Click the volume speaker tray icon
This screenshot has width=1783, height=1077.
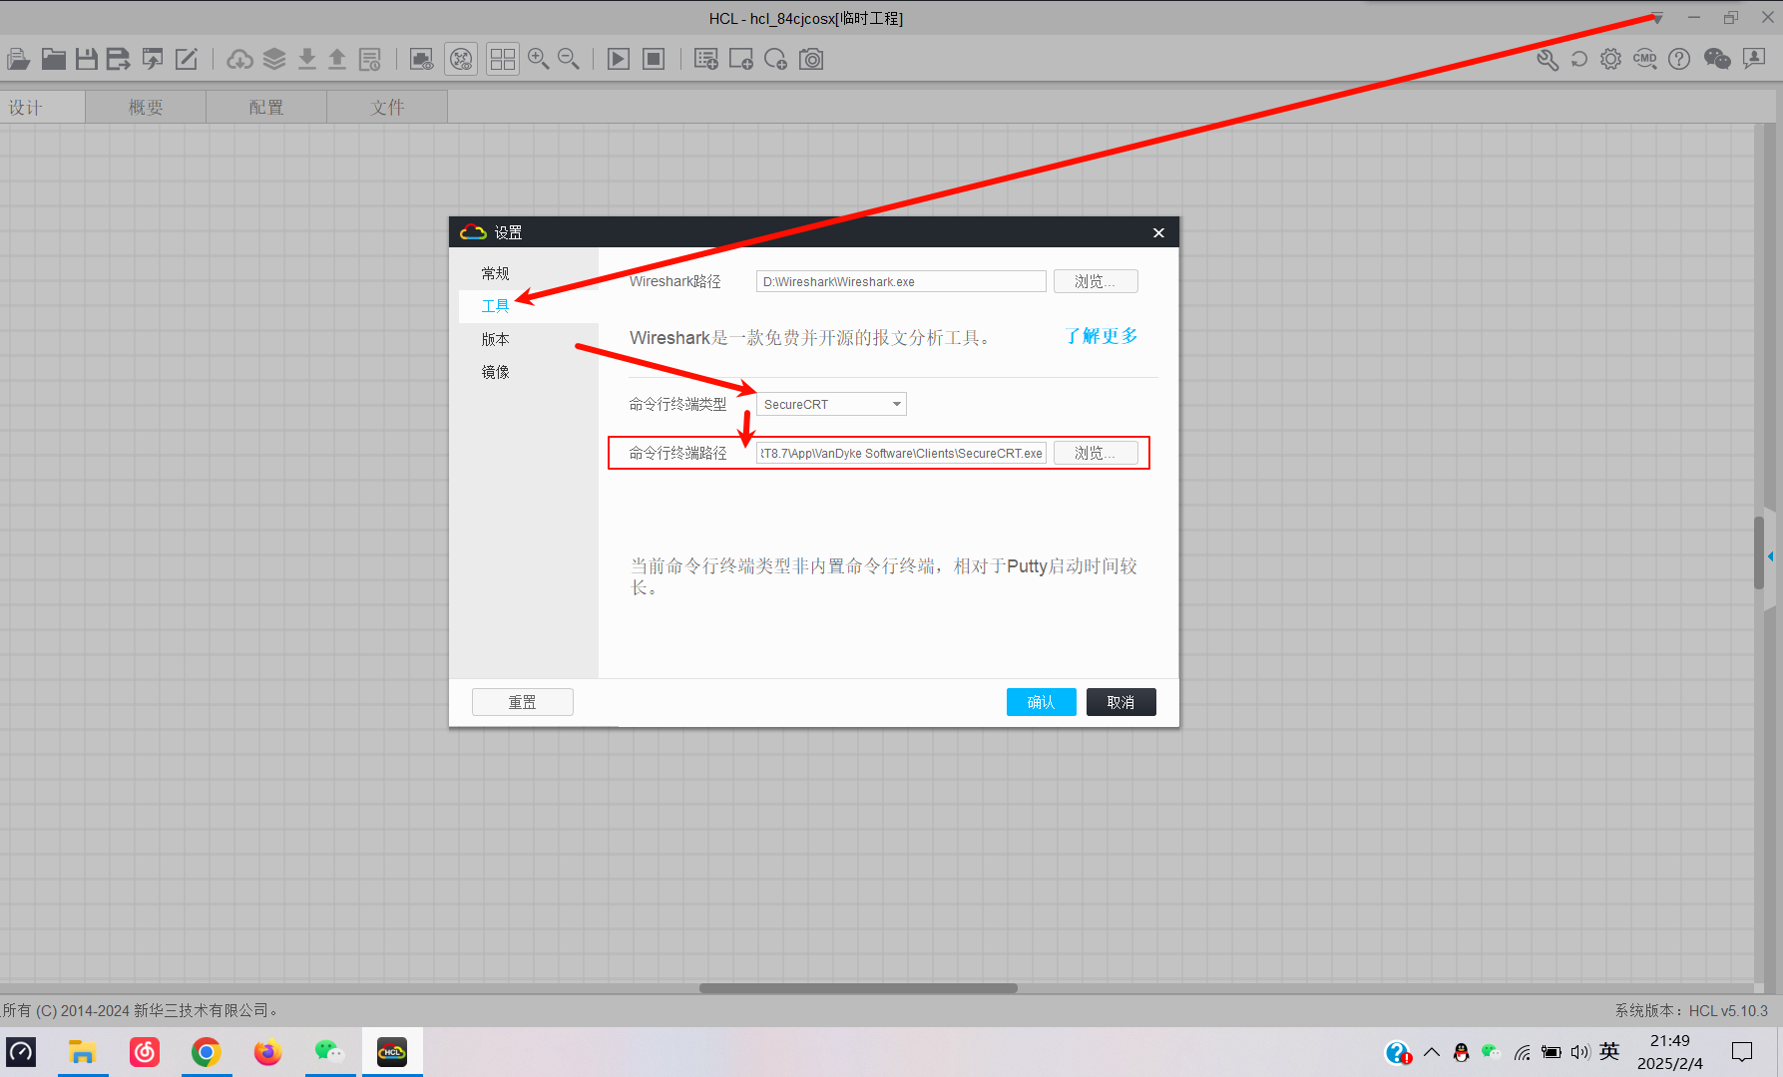pyautogui.click(x=1580, y=1052)
